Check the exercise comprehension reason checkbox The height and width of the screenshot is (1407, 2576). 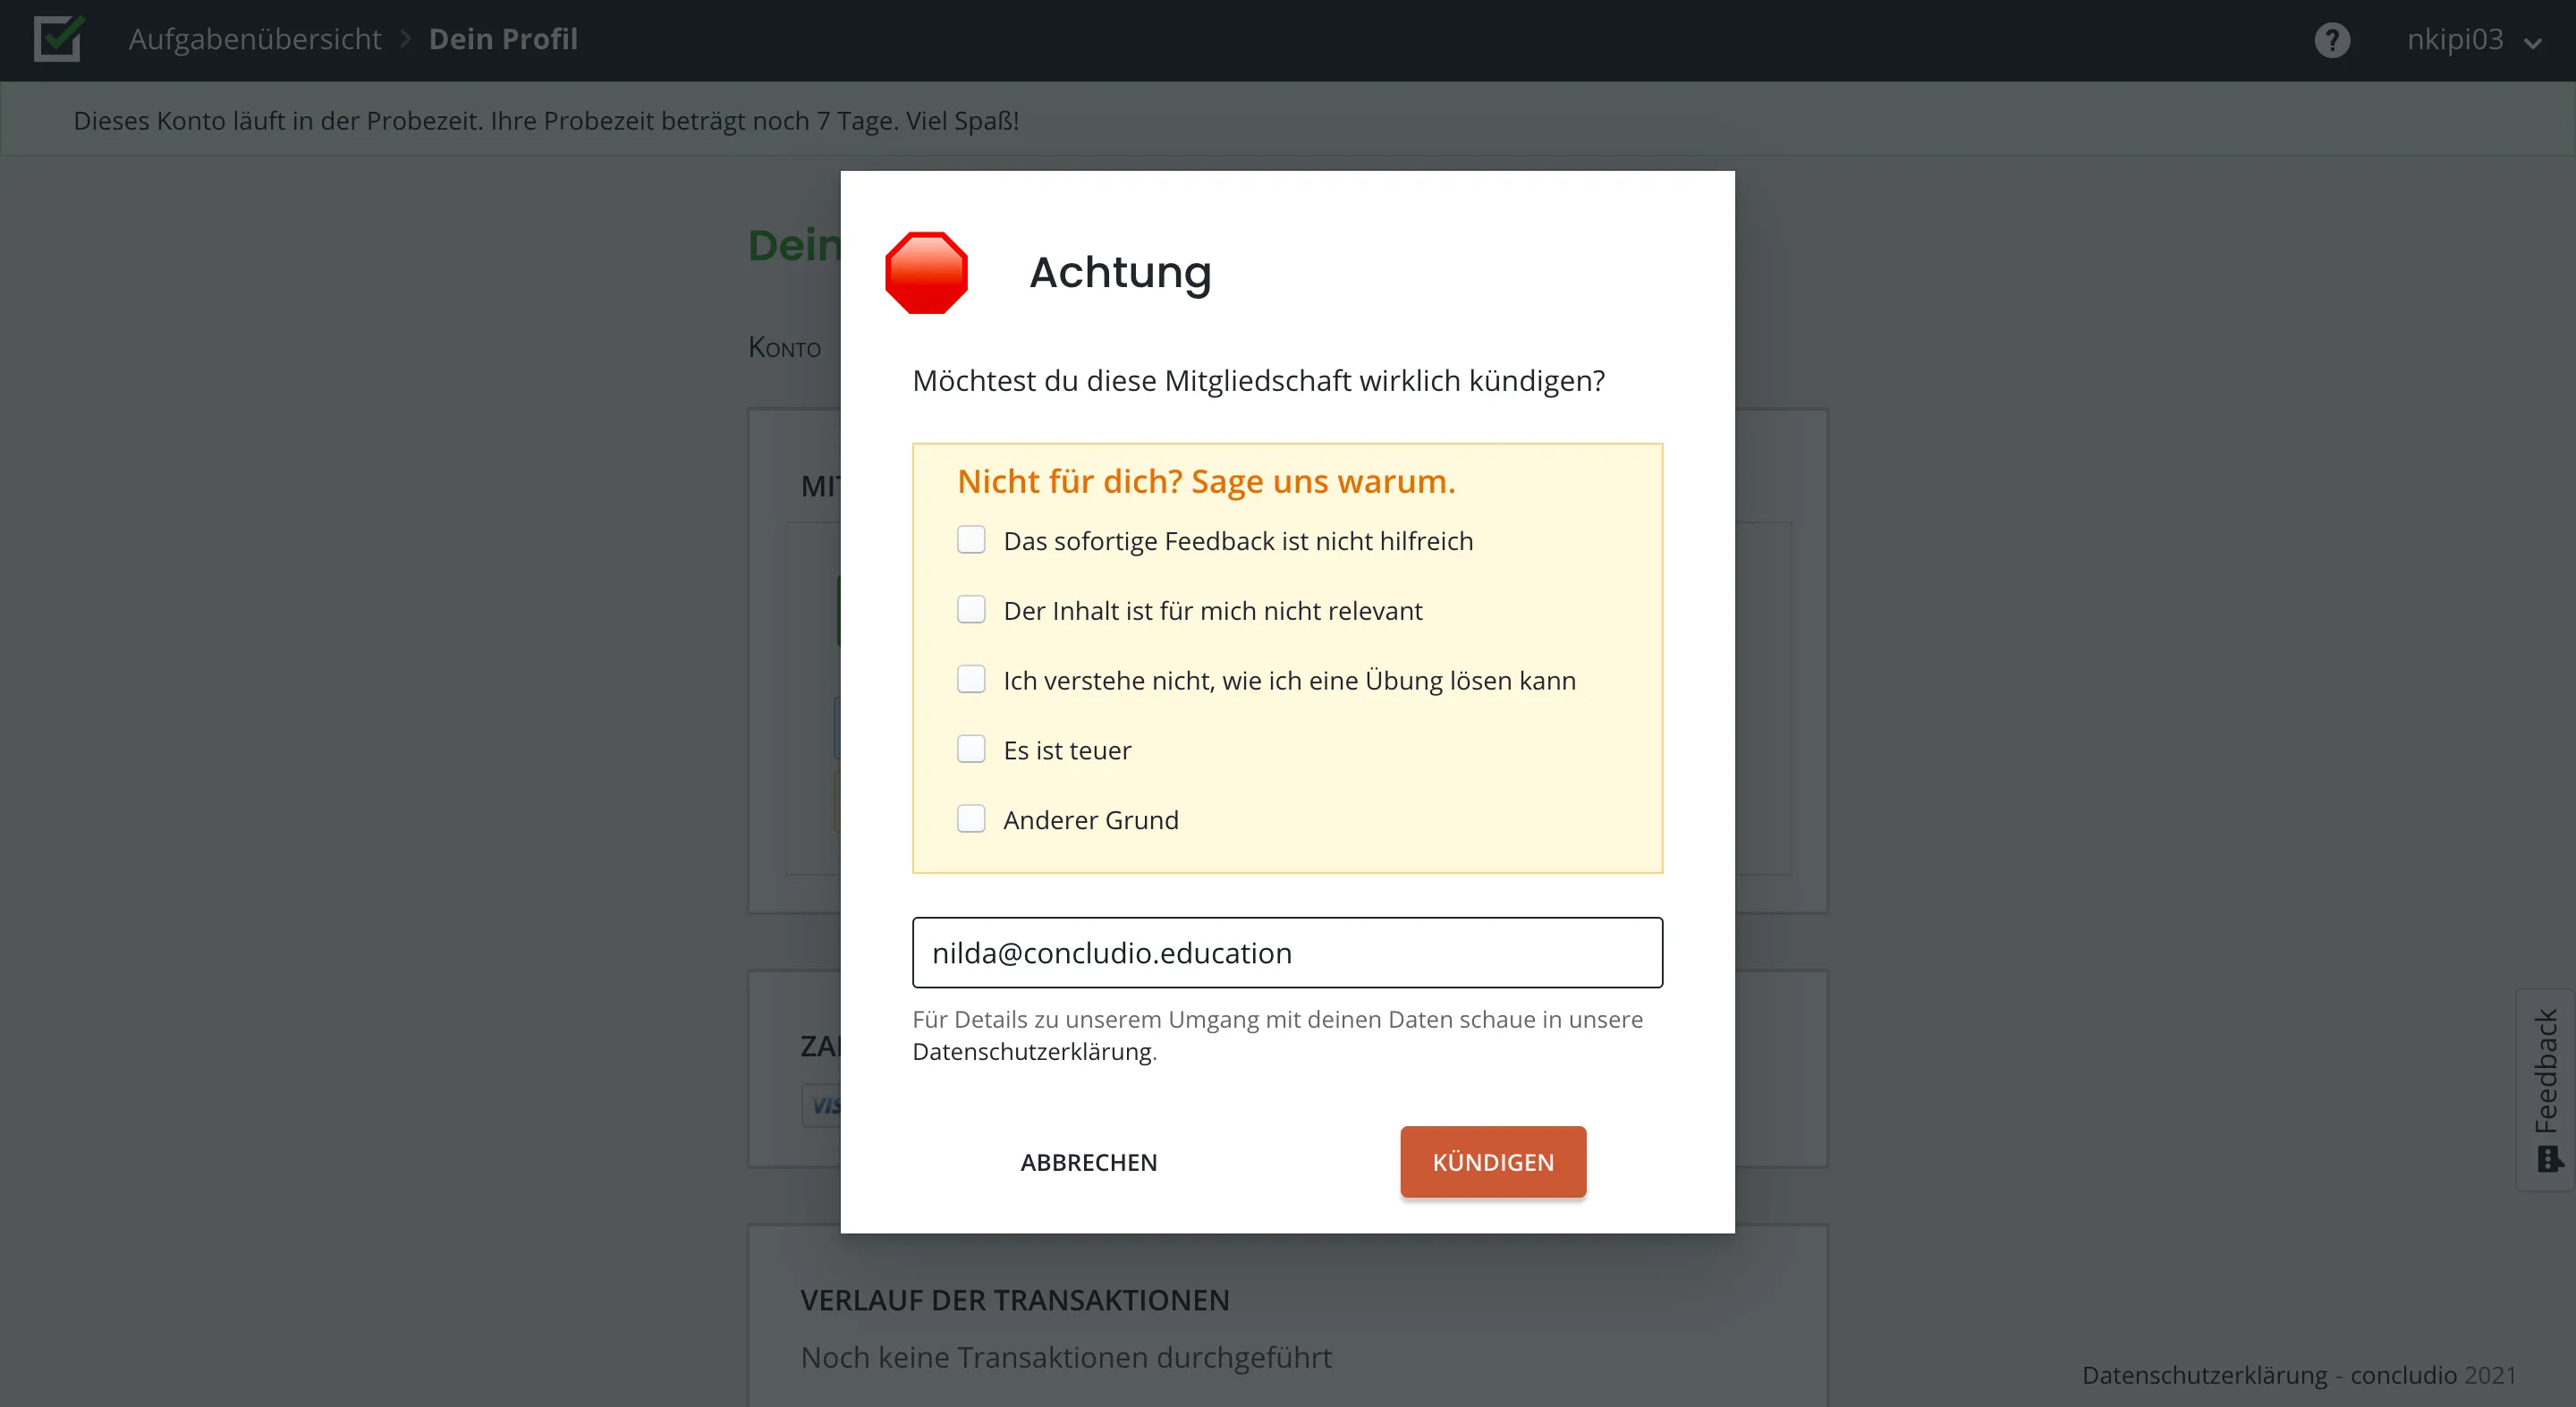tap(971, 679)
